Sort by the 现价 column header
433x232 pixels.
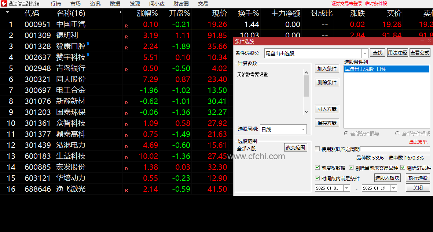click(220, 13)
